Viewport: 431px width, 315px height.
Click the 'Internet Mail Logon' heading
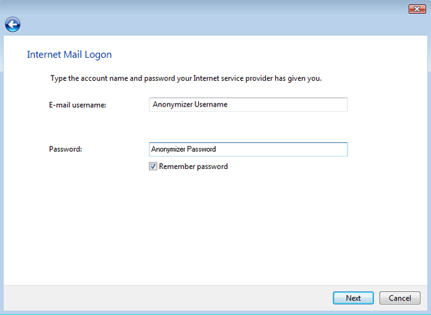[69, 55]
